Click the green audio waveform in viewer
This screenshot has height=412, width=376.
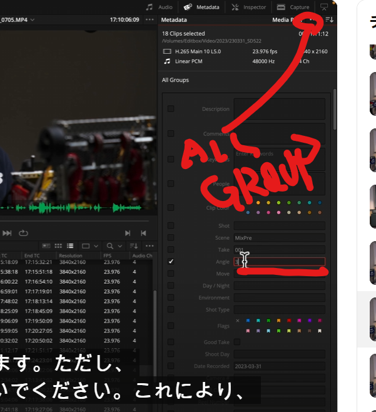coord(71,208)
